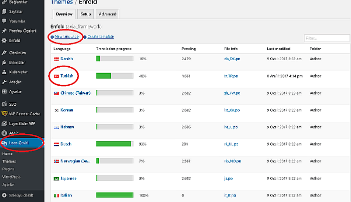The image size is (351, 202).
Task: Open the nb_NO.po file link
Action: point(233,161)
